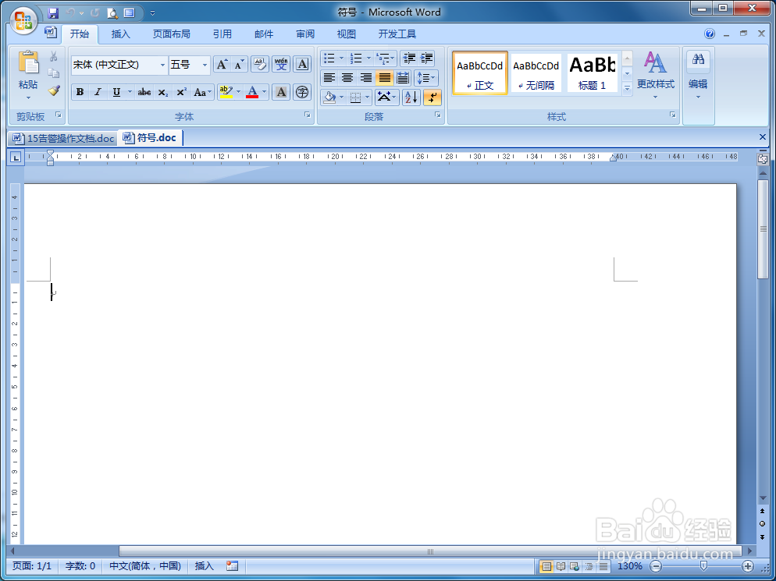Apply the 标题 1 style
776x581 pixels.
pos(592,73)
